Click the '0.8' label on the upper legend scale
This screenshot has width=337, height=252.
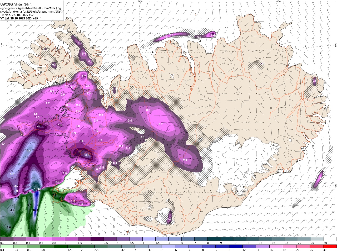(x=53, y=243)
